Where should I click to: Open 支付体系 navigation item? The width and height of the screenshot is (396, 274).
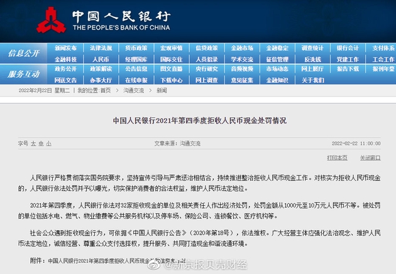pos(383,48)
